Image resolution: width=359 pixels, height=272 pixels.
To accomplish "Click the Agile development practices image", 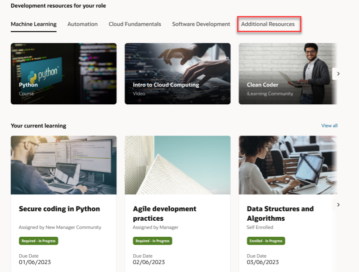I will pyautogui.click(x=178, y=165).
